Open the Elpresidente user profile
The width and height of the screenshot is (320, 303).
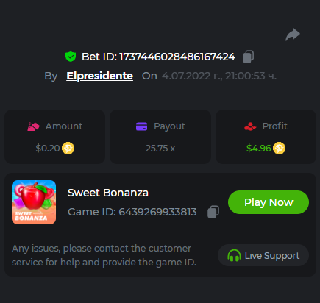tap(100, 76)
